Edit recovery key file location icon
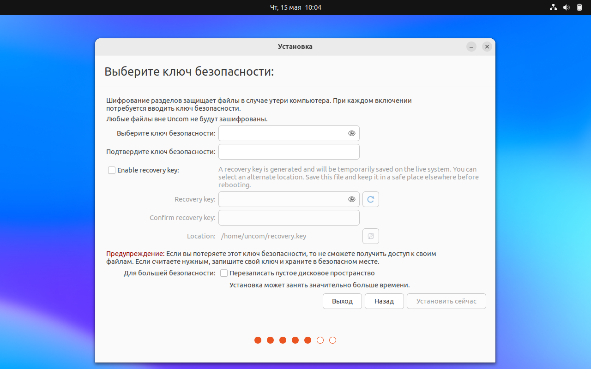Screen dimensions: 591x369 tap(371, 236)
